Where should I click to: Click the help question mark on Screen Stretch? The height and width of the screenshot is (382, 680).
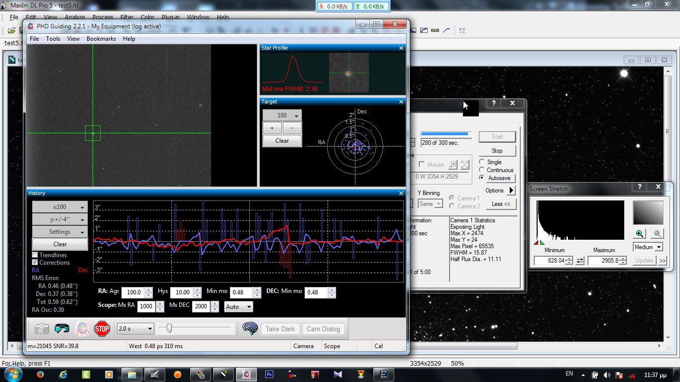639,187
